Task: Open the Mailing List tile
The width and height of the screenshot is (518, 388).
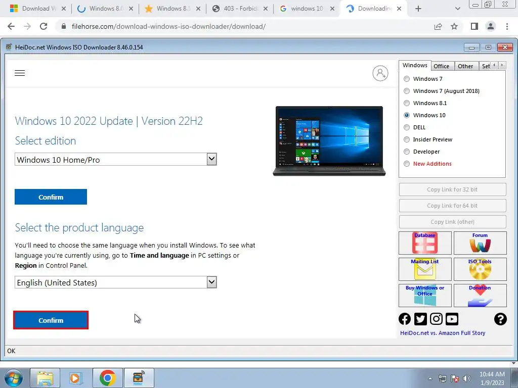Action: 425,269
